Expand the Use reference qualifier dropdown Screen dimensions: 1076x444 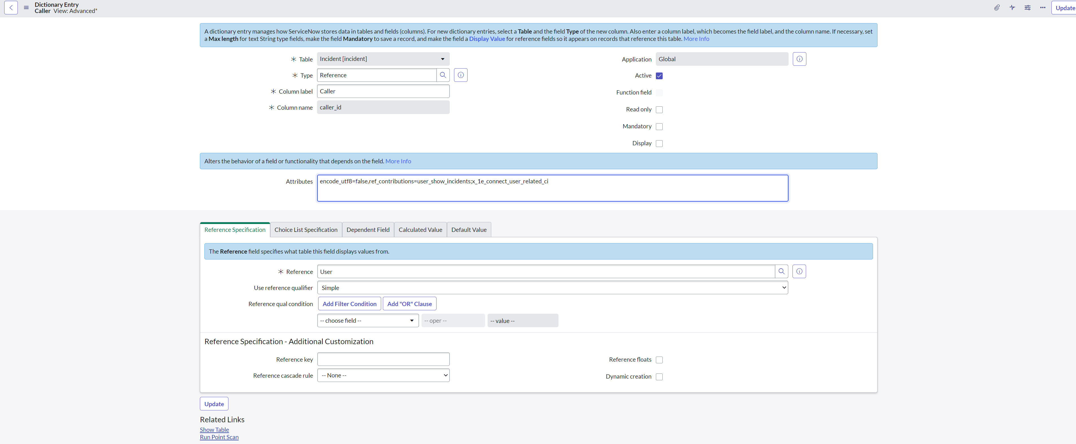[552, 287]
